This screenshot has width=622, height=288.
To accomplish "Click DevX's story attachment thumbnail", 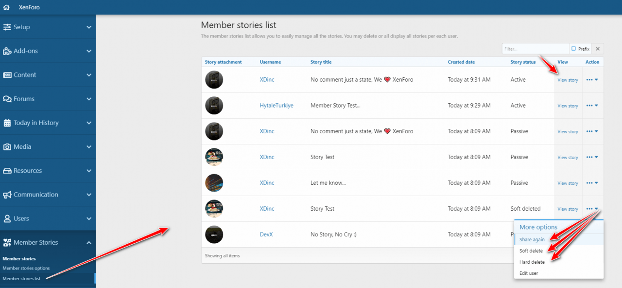I will [214, 234].
